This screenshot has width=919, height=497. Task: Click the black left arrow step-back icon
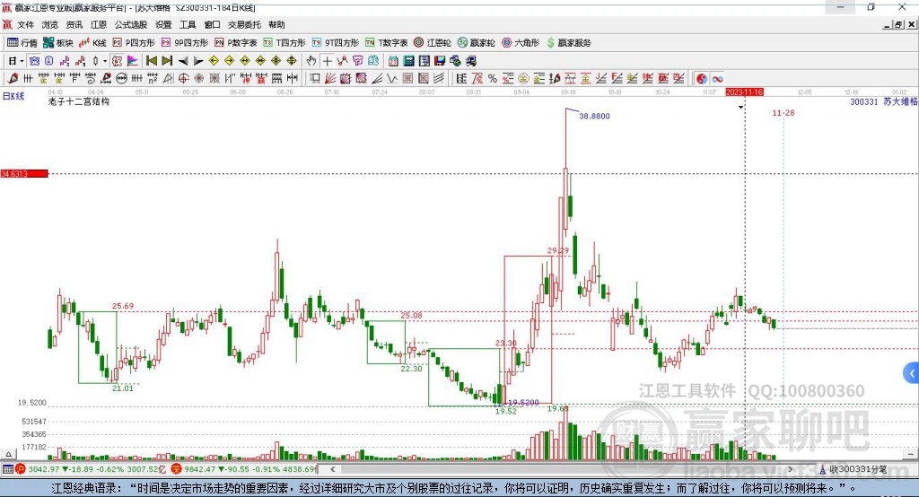click(x=183, y=61)
